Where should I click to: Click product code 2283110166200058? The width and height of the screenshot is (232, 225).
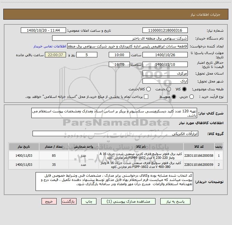tap(199, 156)
